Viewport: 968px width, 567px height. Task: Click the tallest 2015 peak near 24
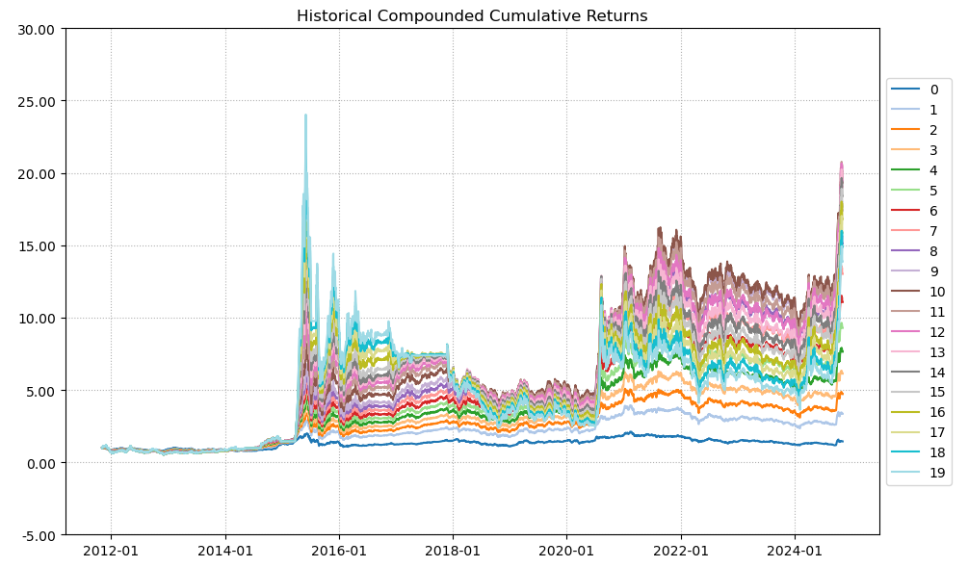pyautogui.click(x=305, y=116)
